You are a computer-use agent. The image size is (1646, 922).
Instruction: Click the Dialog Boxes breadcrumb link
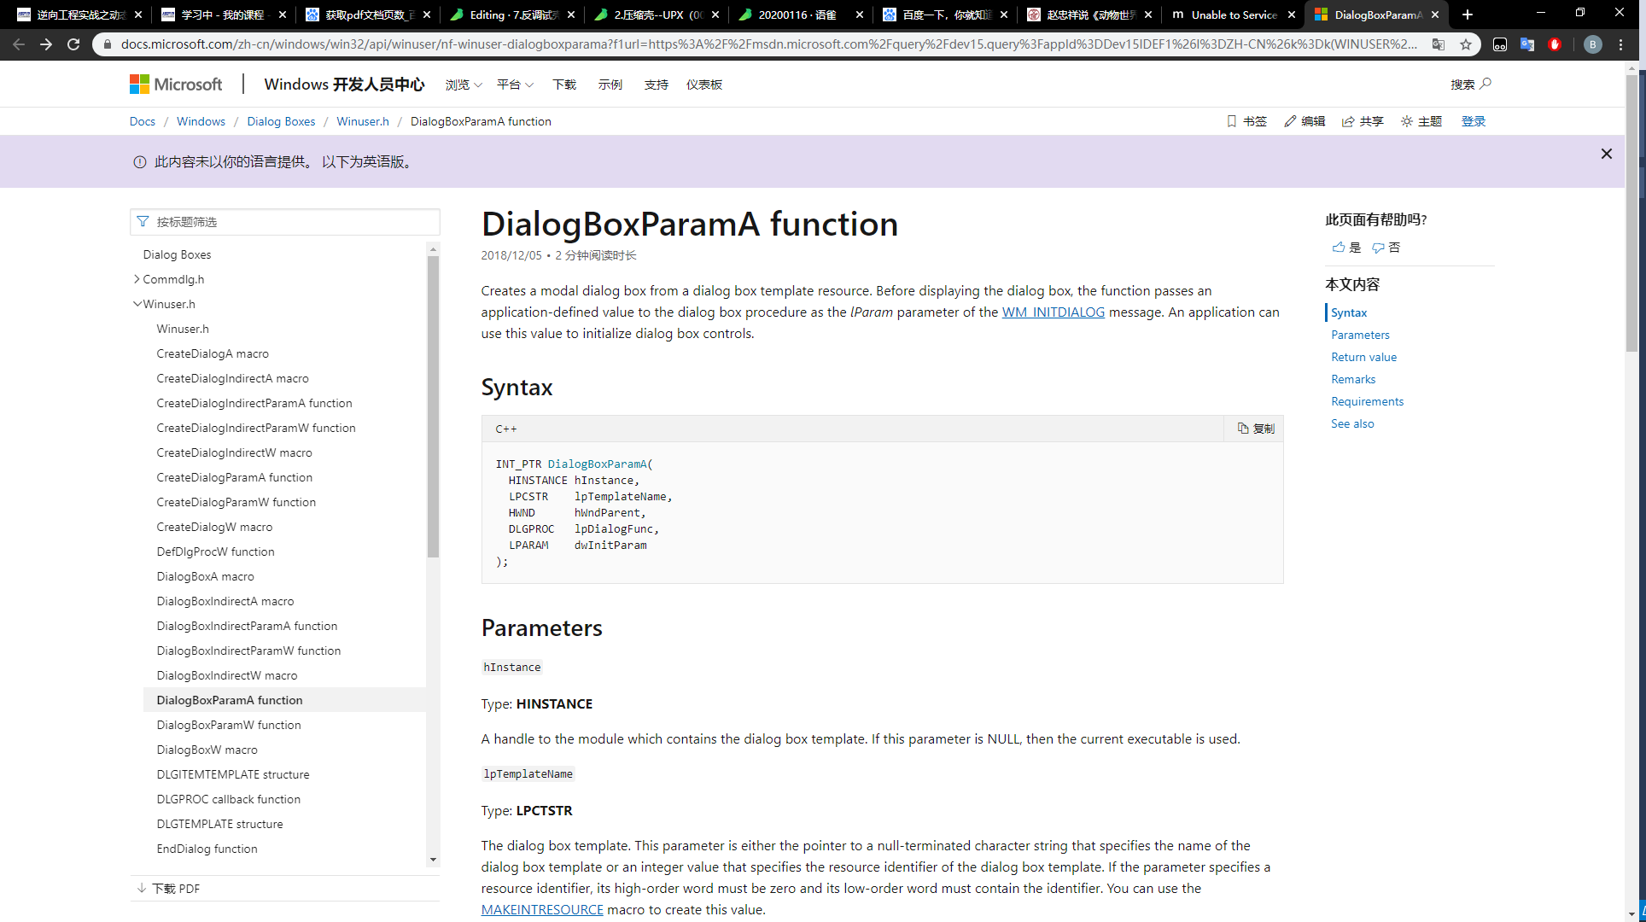point(281,121)
